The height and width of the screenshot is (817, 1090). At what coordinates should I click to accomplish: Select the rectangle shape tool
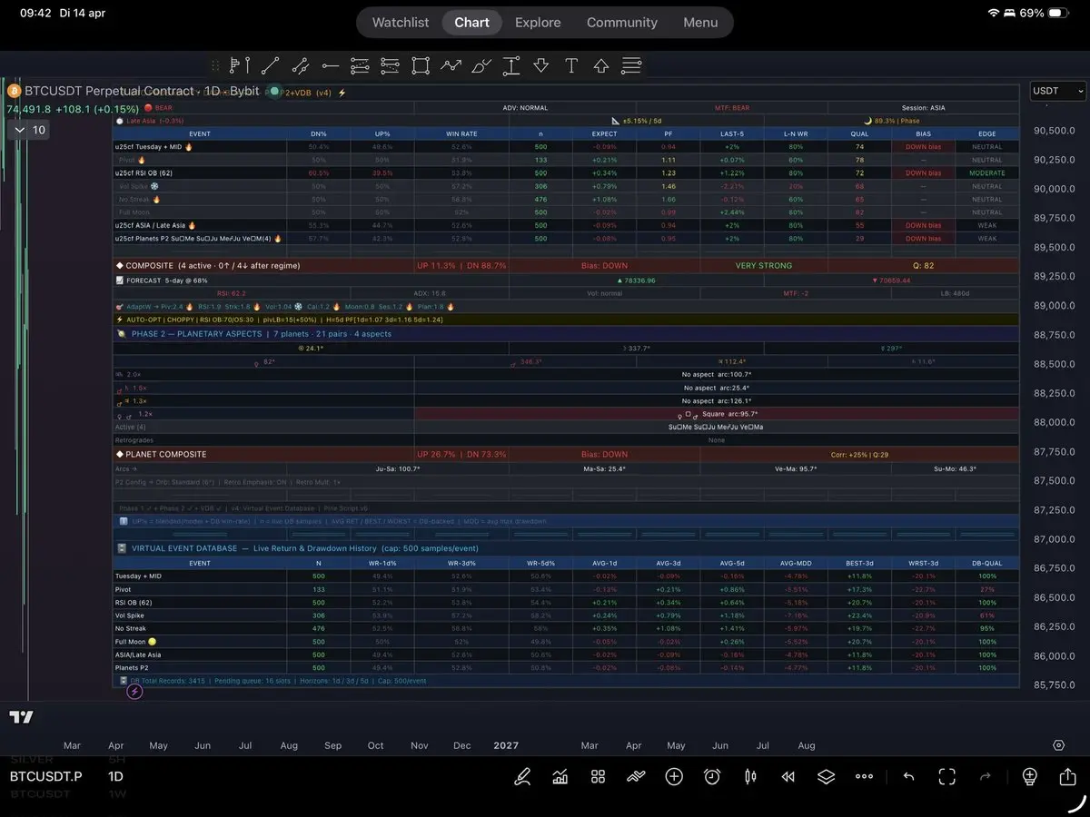pos(420,65)
